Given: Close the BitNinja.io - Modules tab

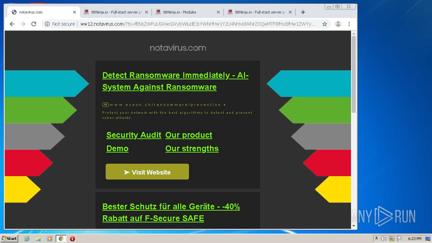Looking at the screenshot, I should 218,12.
